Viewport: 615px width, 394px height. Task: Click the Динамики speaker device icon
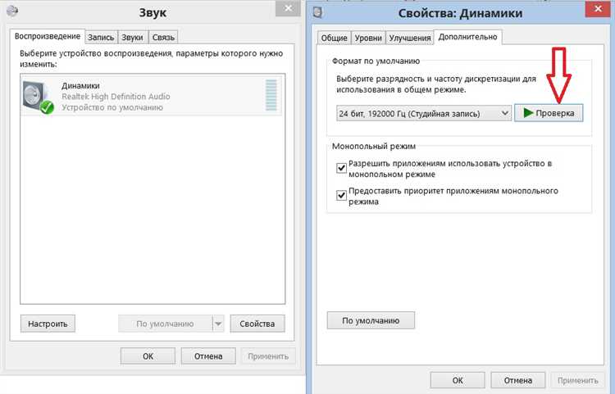(39, 97)
